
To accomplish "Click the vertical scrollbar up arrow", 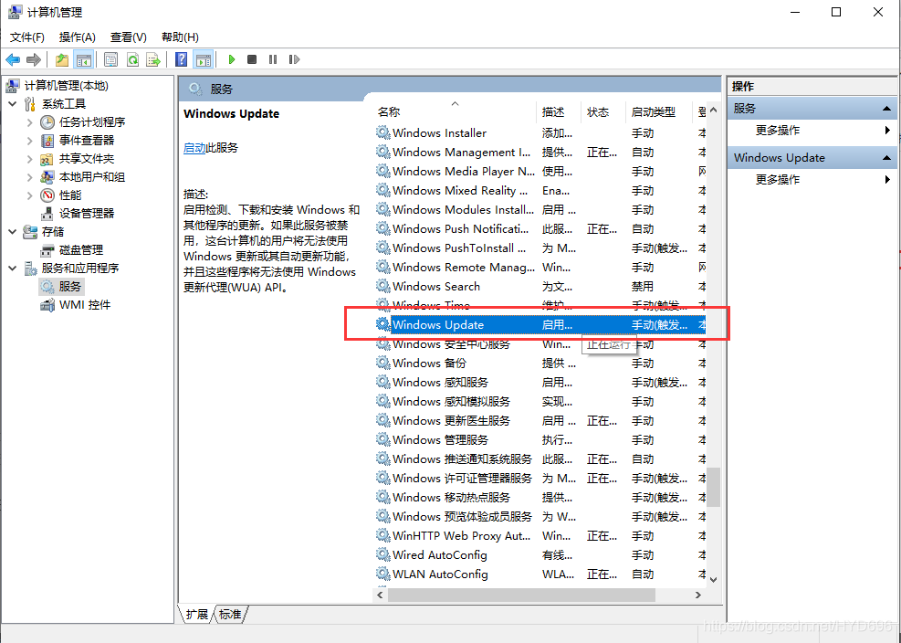I will (713, 110).
